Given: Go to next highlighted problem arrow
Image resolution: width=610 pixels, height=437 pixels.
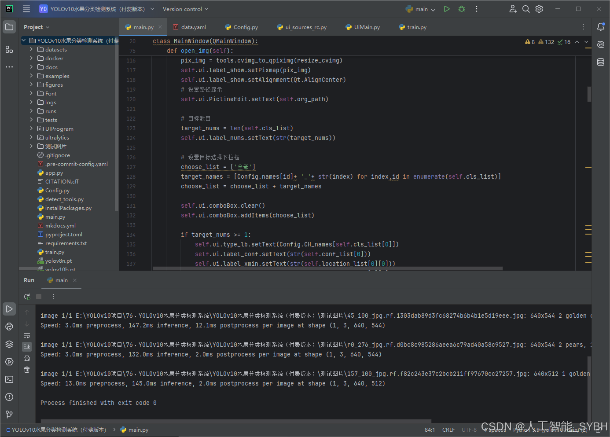Looking at the screenshot, I should coord(586,42).
